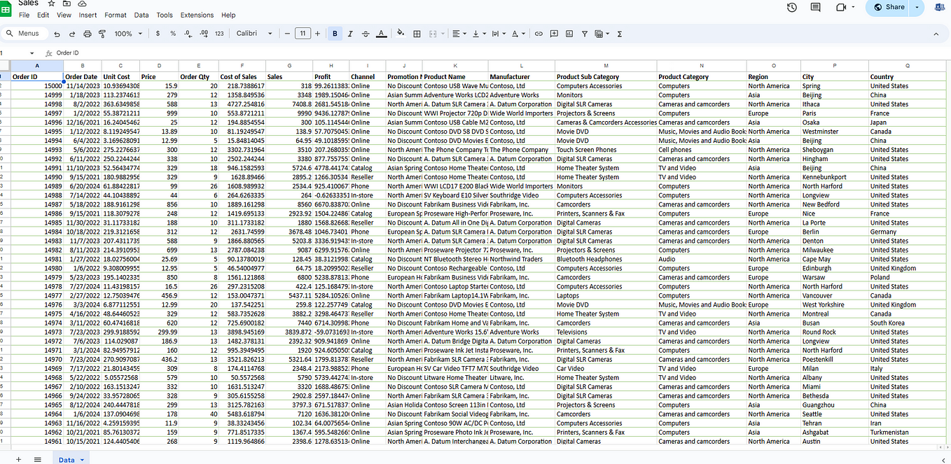Activate the Paint format tool
The image size is (951, 464).
(x=102, y=34)
